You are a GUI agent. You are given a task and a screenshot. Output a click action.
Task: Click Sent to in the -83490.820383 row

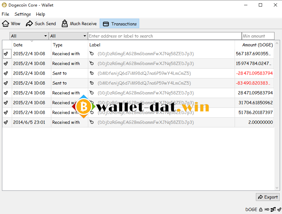click(59, 83)
